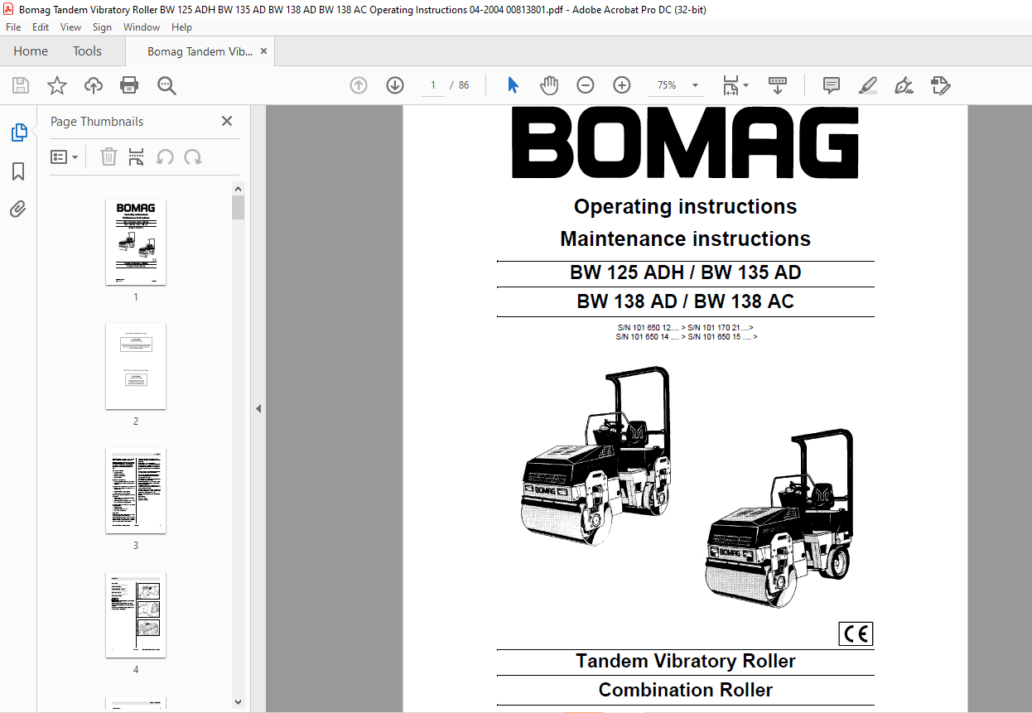Screen dimensions: 1032x713
Task: Select page 1 thumbnail
Action: [x=136, y=242]
